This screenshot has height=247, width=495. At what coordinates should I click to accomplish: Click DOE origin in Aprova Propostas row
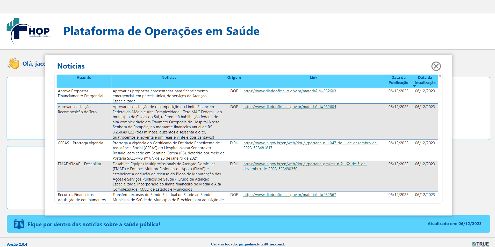click(x=234, y=91)
